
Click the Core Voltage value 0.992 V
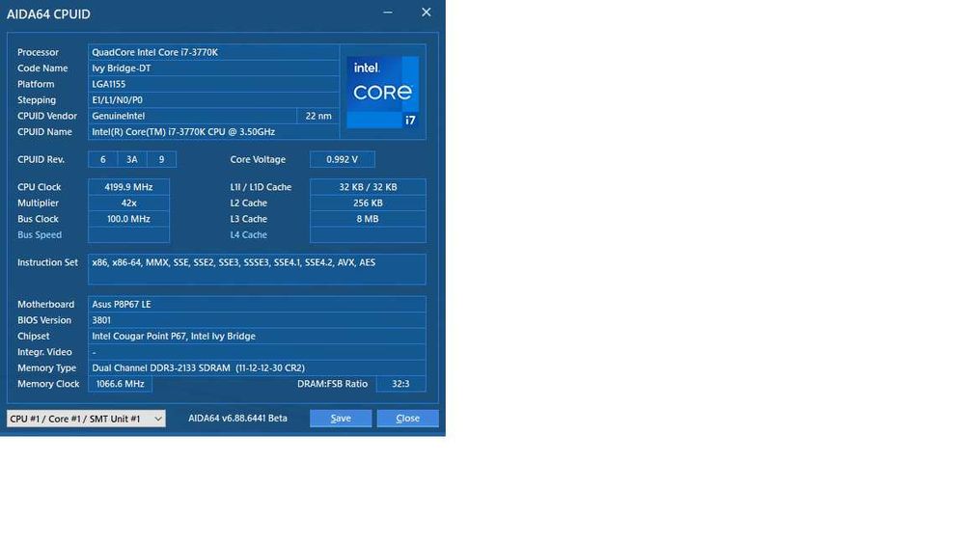pyautogui.click(x=343, y=159)
